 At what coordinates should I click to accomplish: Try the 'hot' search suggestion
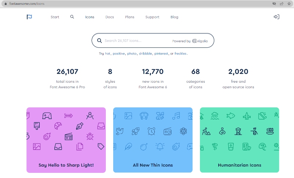[x=108, y=54]
